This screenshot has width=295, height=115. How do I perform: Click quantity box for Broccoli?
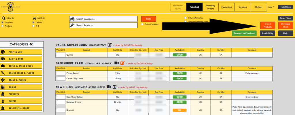point(61,110)
